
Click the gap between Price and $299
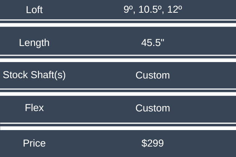[94, 143]
